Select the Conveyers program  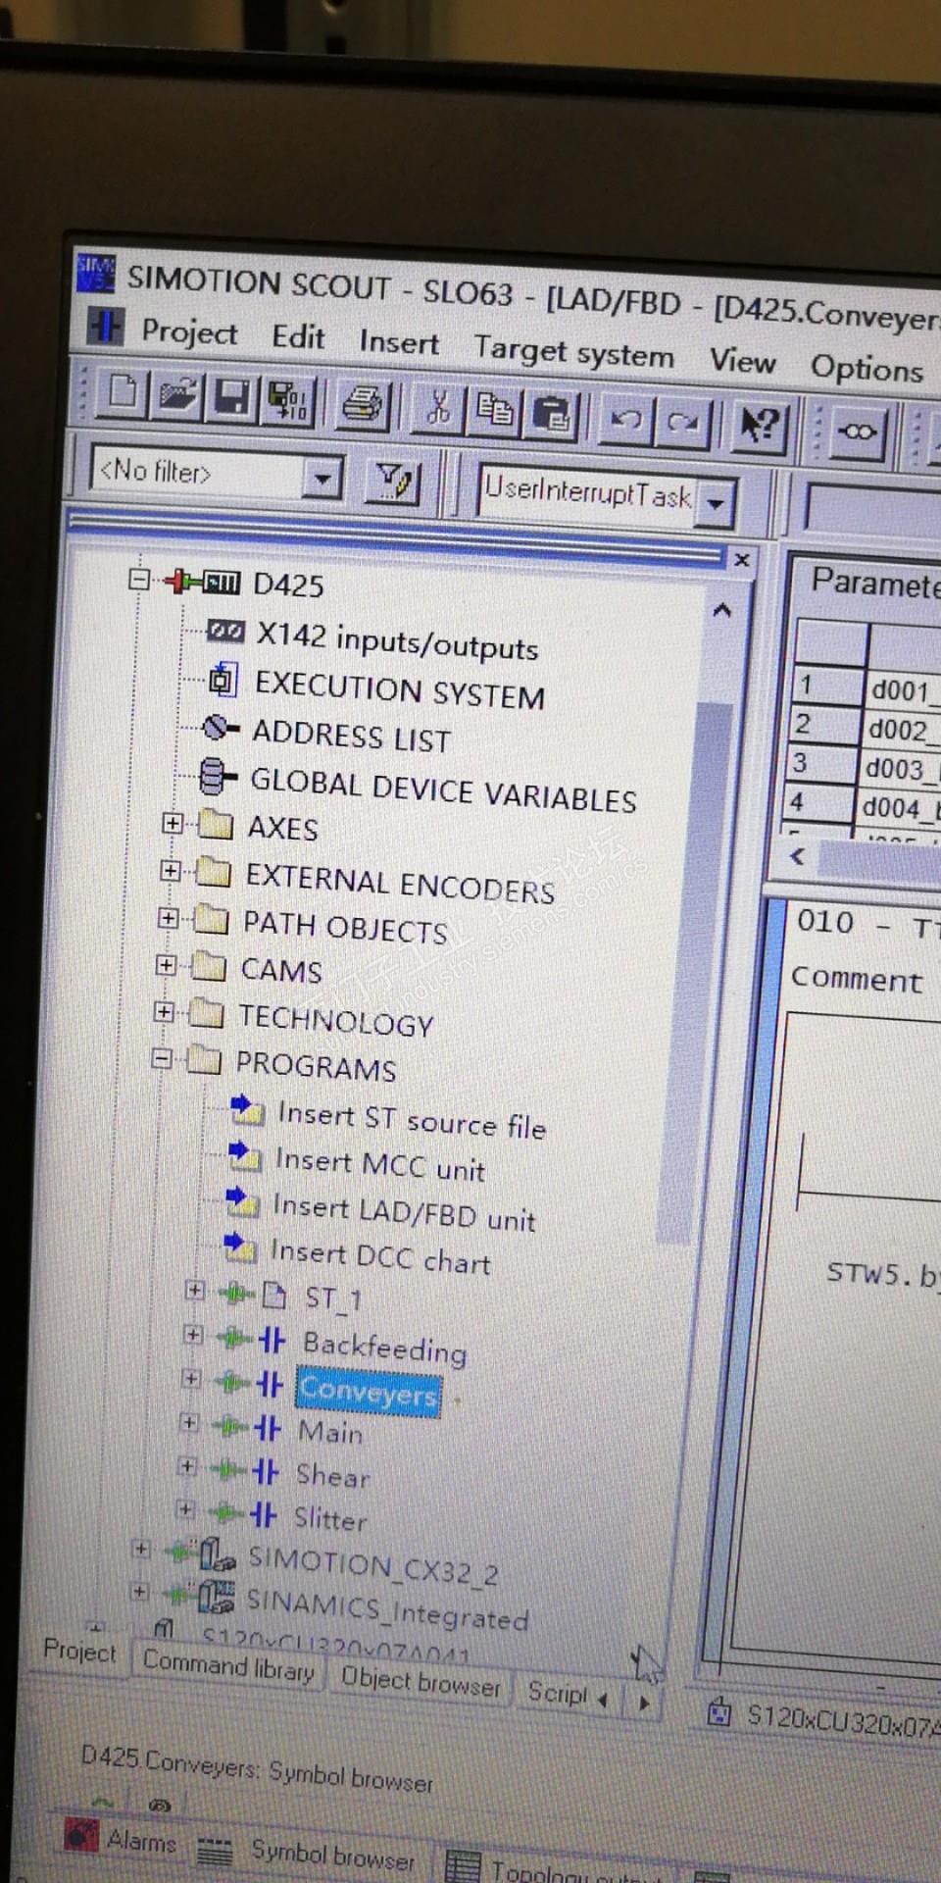369,1391
